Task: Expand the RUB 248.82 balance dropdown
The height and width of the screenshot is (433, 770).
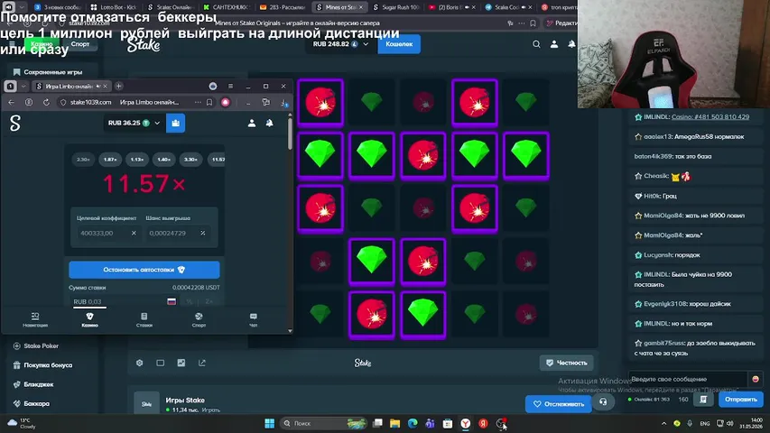Action: [366, 44]
